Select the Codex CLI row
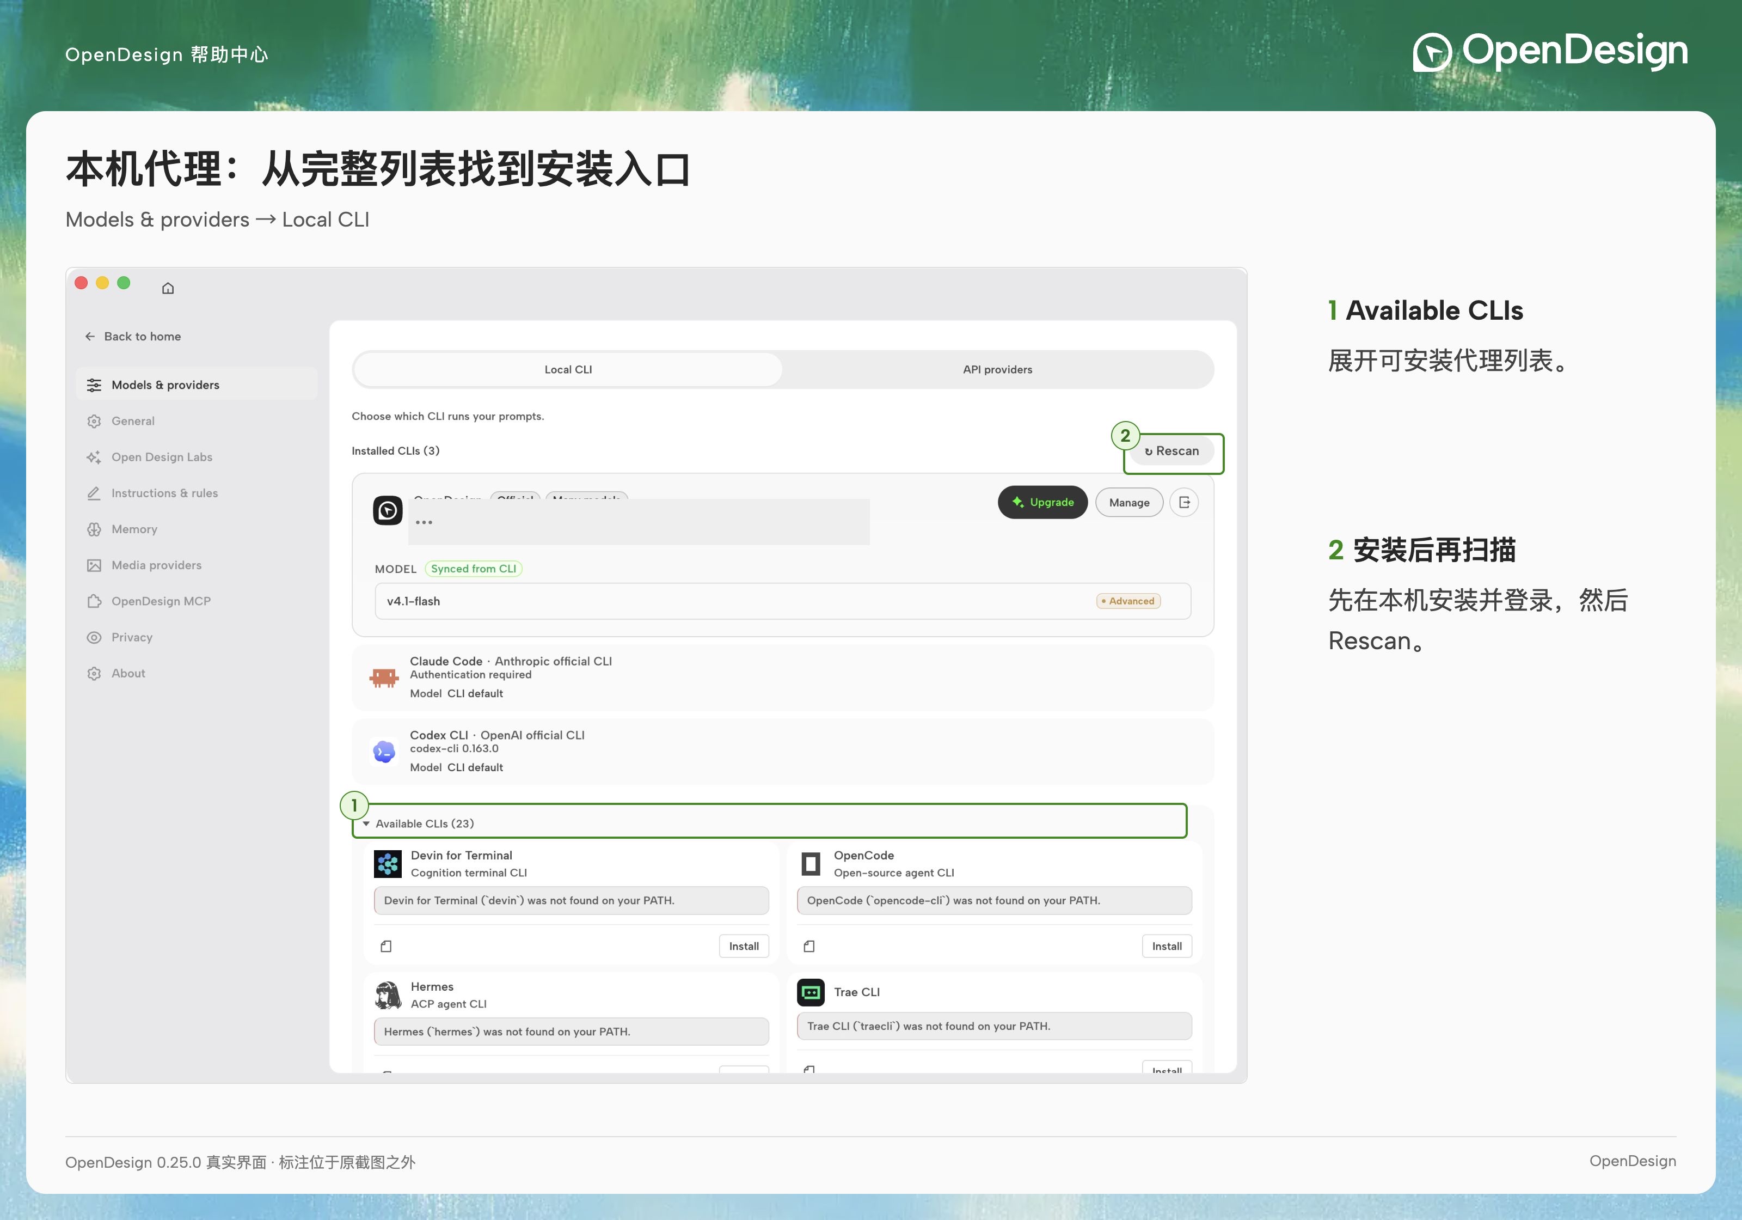The image size is (1742, 1220). (x=782, y=752)
